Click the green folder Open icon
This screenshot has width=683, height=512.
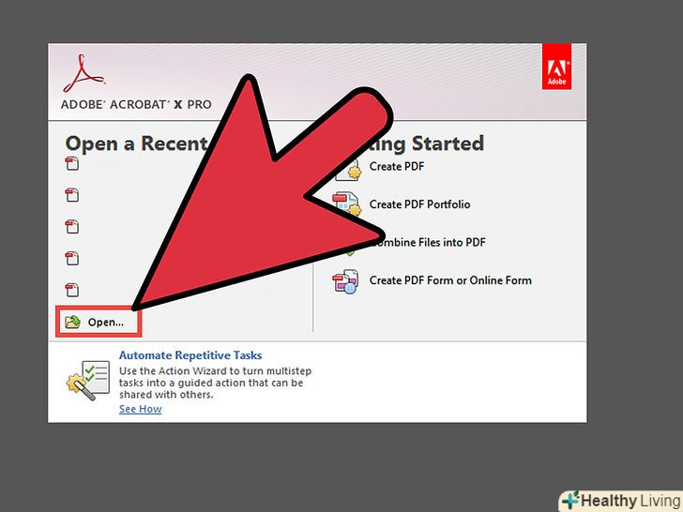pyautogui.click(x=72, y=322)
